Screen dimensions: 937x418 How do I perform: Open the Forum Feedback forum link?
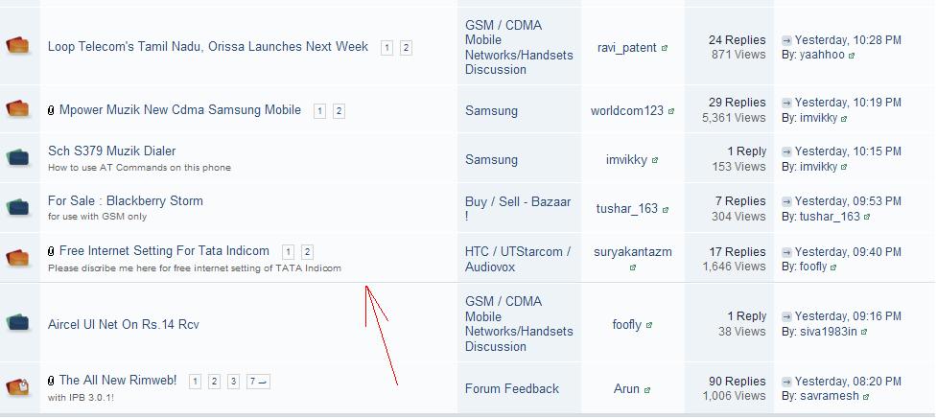pos(511,388)
